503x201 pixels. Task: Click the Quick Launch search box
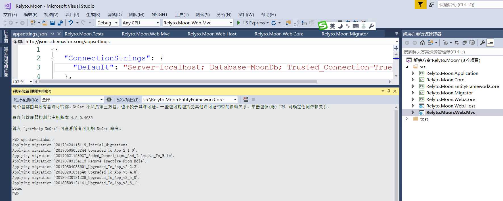coord(470,5)
